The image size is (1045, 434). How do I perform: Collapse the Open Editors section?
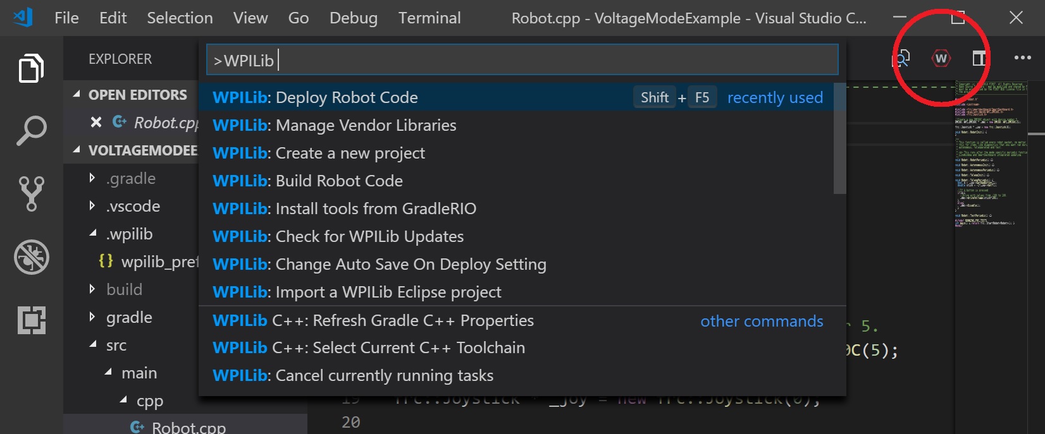pyautogui.click(x=77, y=95)
